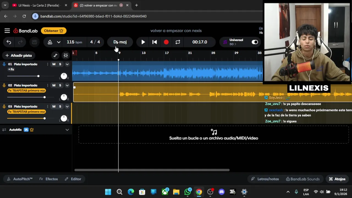Open the Windows Start menu
This screenshot has width=352, height=198.
pyautogui.click(x=108, y=192)
